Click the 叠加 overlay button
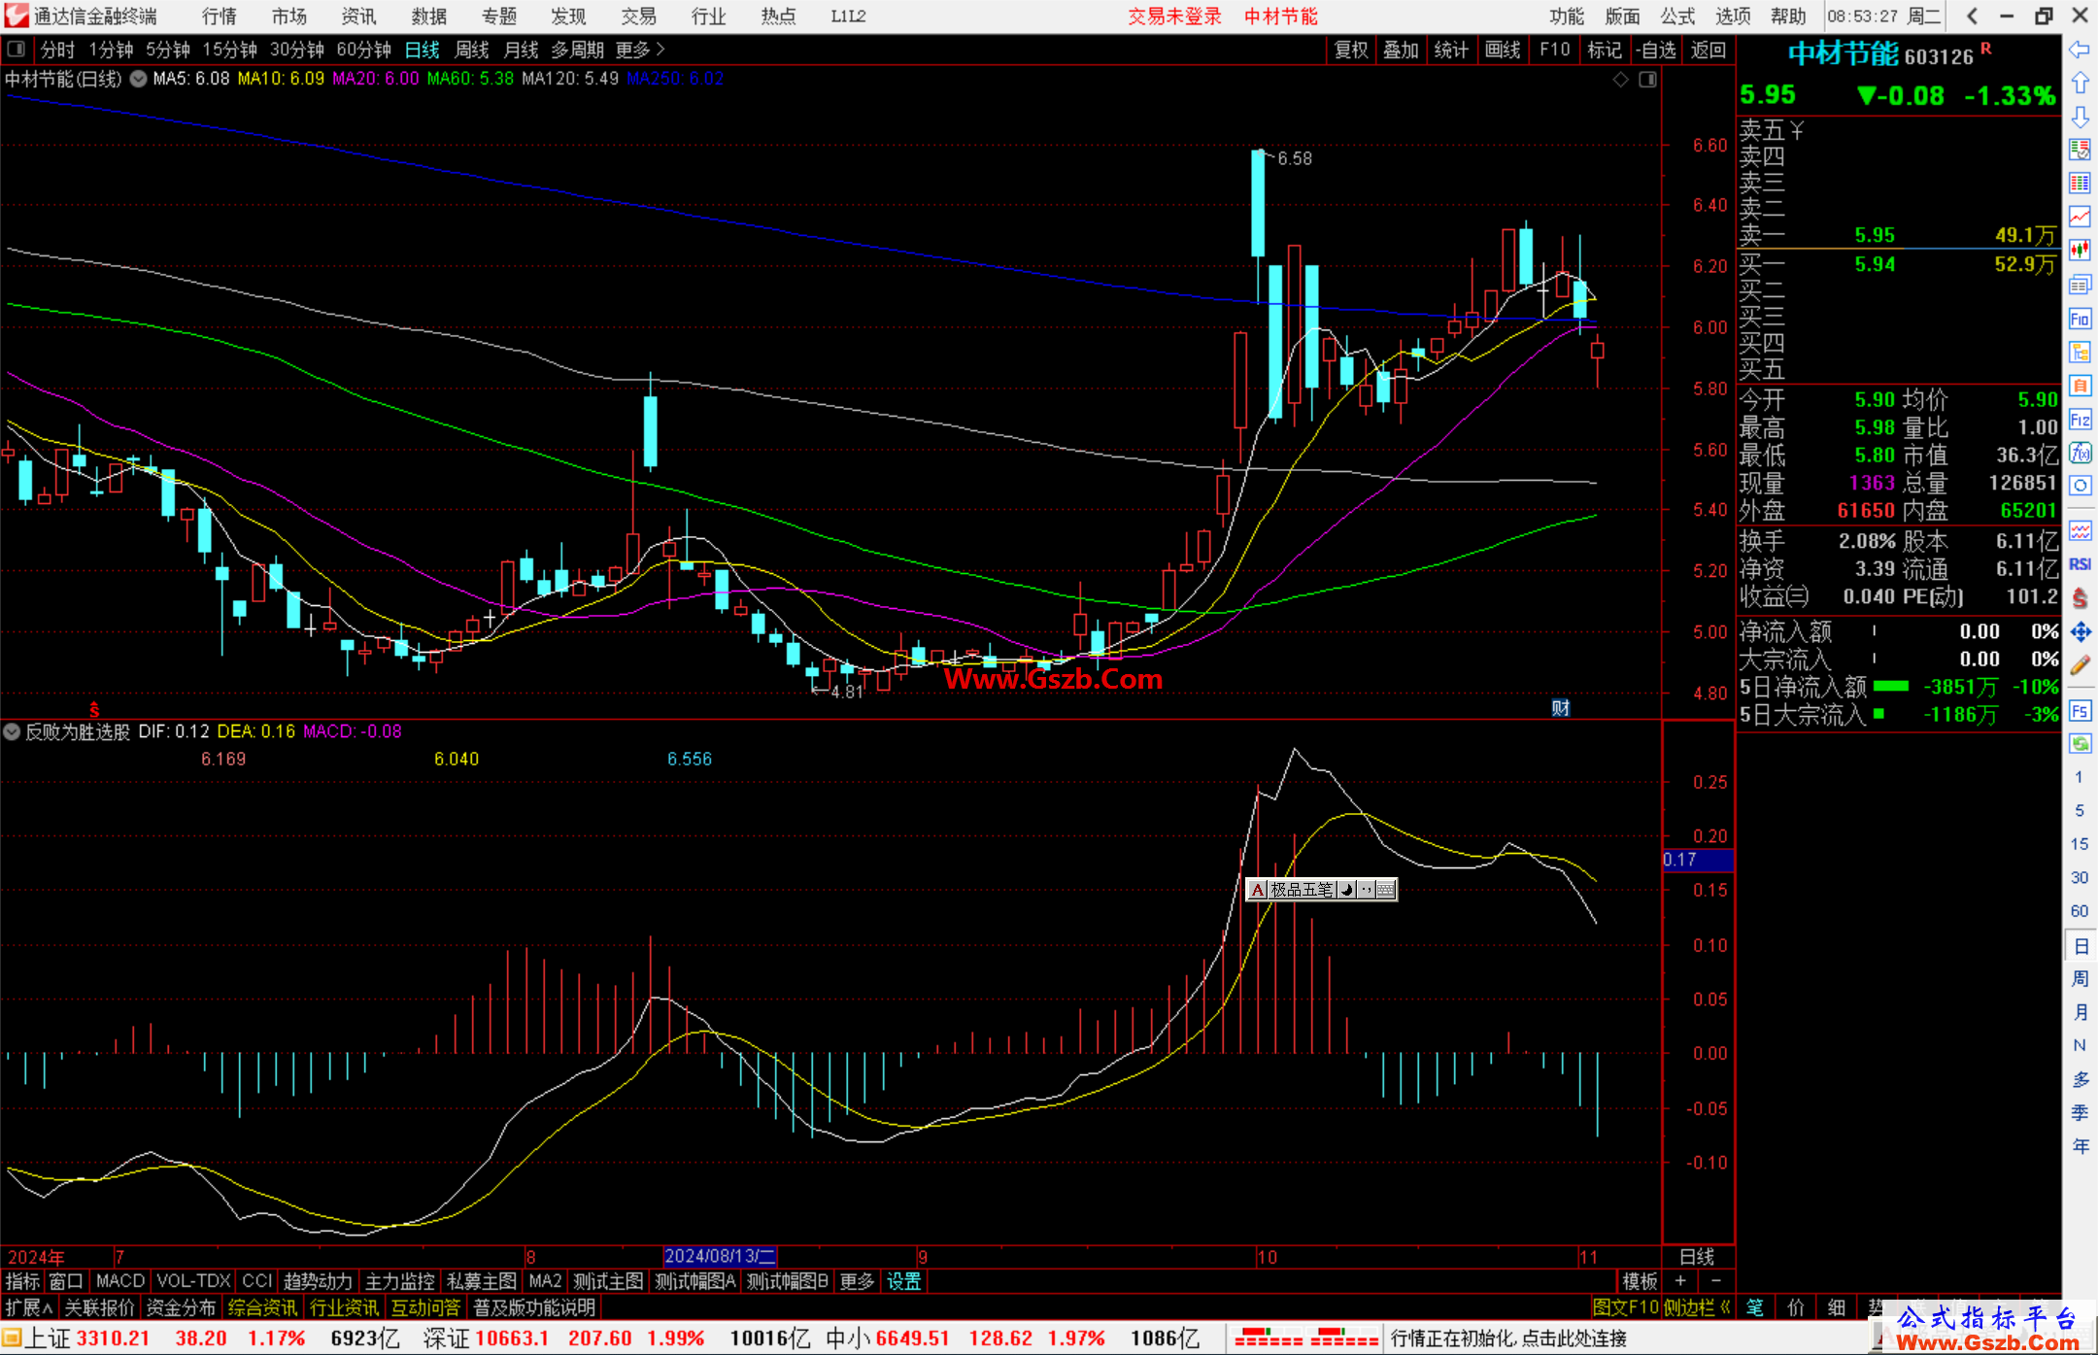This screenshot has width=2098, height=1355. [x=1401, y=50]
